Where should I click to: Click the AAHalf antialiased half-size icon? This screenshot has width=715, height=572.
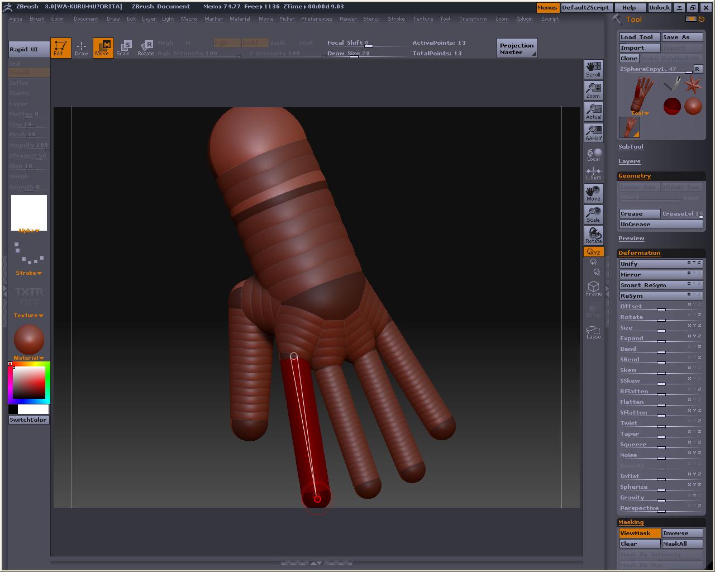point(593,133)
